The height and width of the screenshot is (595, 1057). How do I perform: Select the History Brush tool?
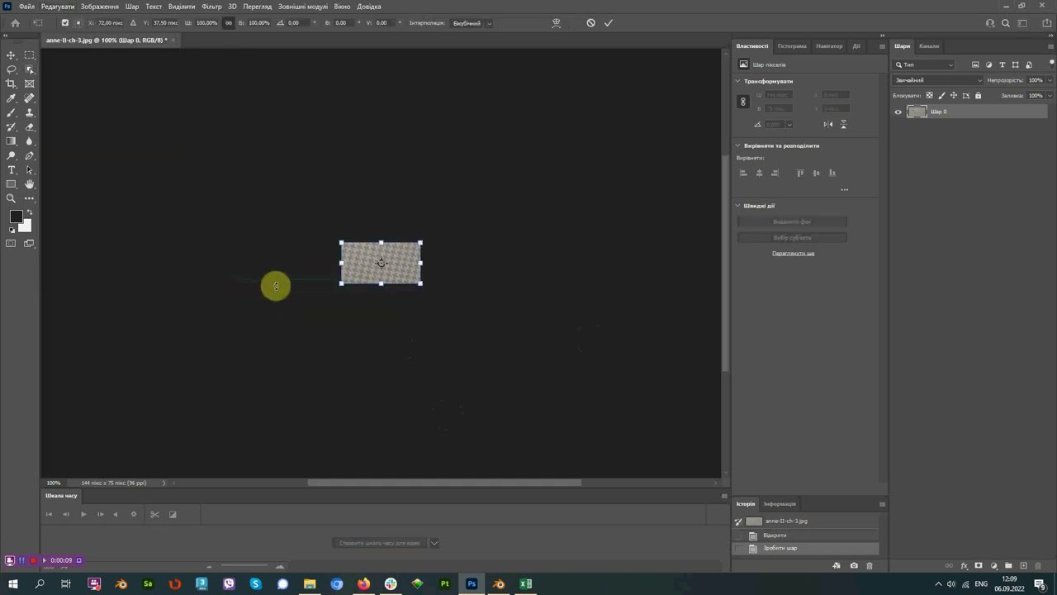(12, 127)
